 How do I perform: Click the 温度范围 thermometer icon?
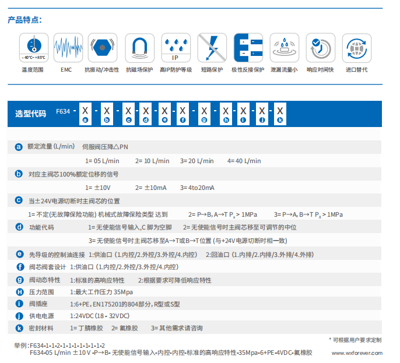point(34,48)
